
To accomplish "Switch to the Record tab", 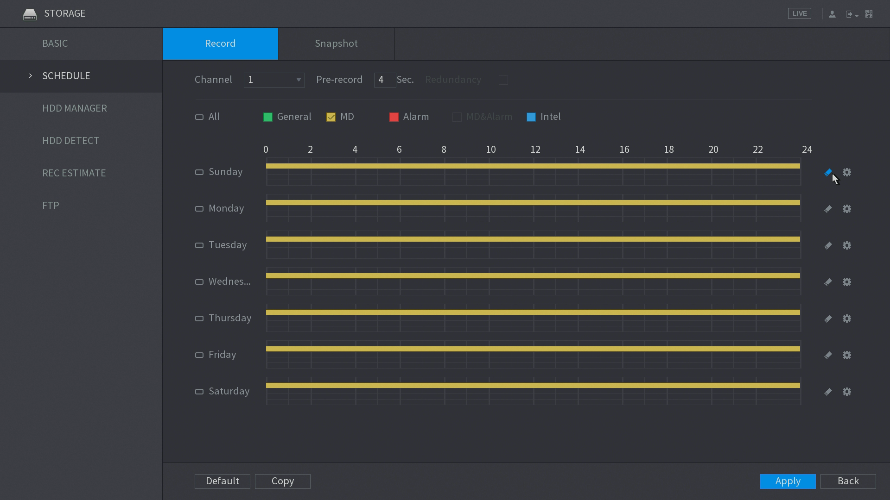I will coord(221,44).
